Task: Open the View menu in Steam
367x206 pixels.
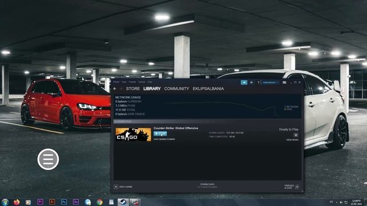Action: coord(124,82)
